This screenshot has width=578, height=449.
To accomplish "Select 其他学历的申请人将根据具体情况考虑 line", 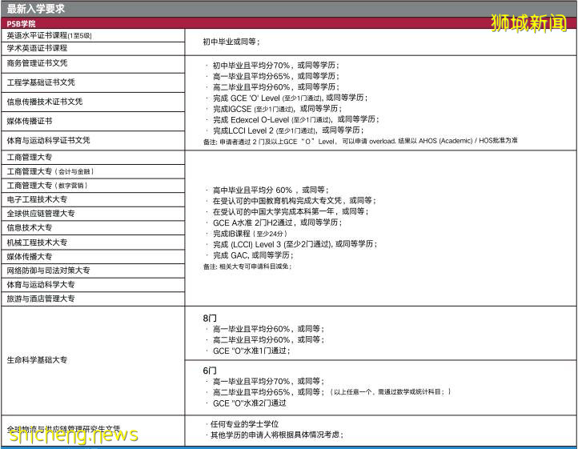I will coord(276,435).
